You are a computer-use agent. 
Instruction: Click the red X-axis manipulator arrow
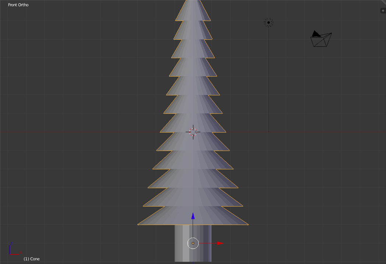click(x=220, y=243)
